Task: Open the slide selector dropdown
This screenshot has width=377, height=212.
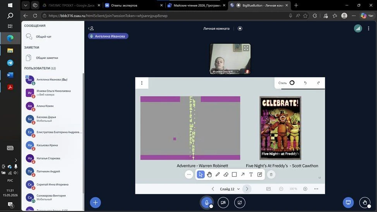Action: point(230,189)
